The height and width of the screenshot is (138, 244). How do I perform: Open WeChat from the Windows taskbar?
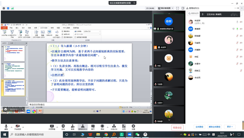pos(137,135)
